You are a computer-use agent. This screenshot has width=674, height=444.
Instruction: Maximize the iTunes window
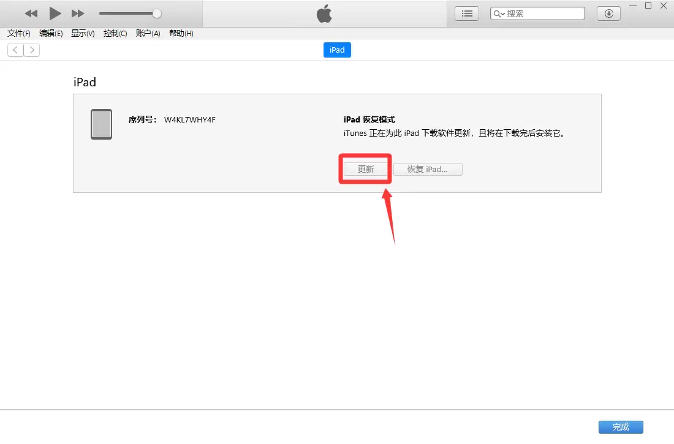point(648,6)
